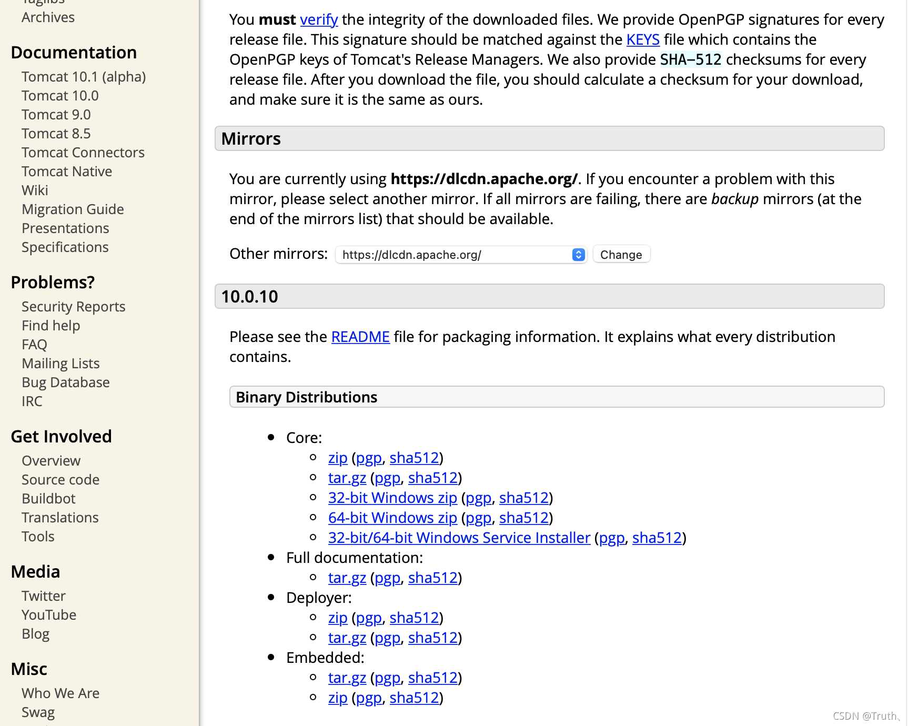This screenshot has width=908, height=726.
Task: Open the README link
Action: click(360, 337)
